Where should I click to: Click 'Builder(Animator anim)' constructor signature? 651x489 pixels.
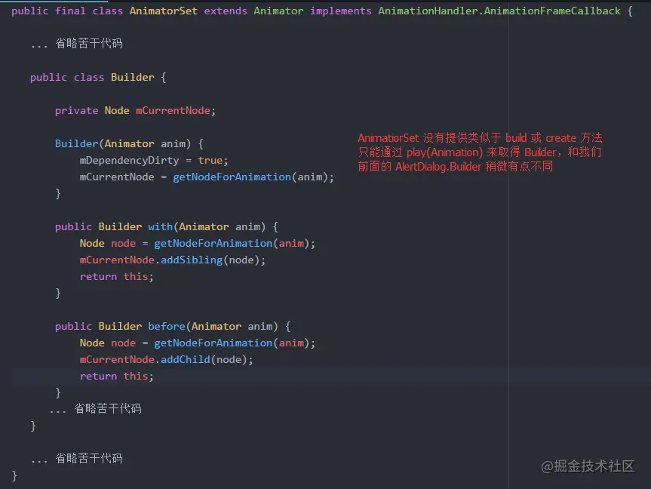coord(123,143)
